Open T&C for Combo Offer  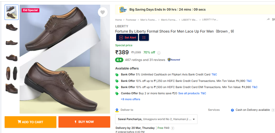203,93
